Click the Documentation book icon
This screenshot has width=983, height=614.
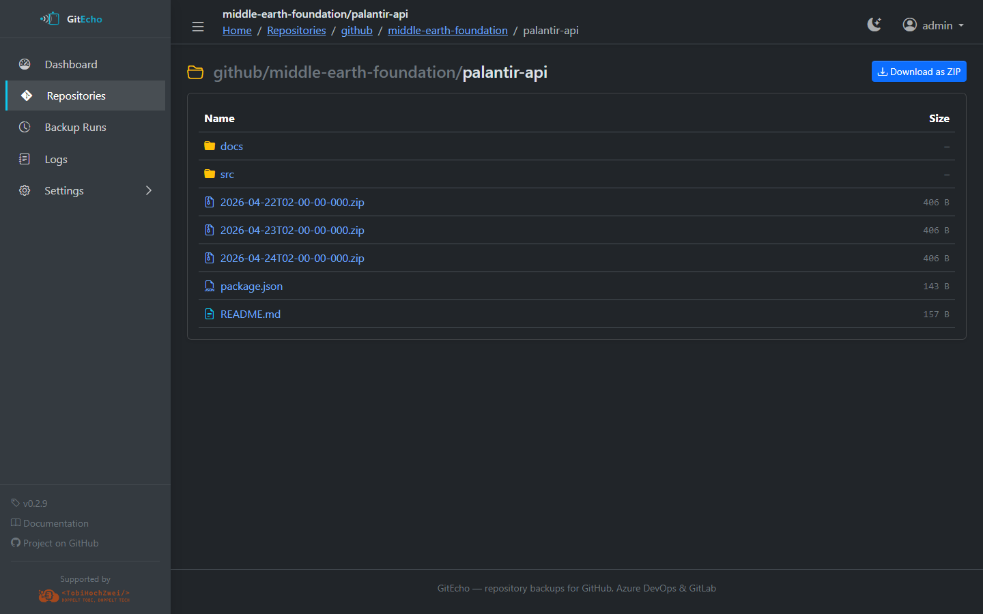pos(16,523)
